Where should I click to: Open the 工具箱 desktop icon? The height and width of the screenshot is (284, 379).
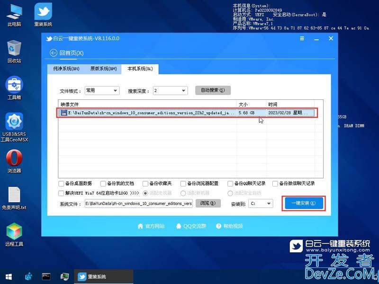click(x=14, y=88)
